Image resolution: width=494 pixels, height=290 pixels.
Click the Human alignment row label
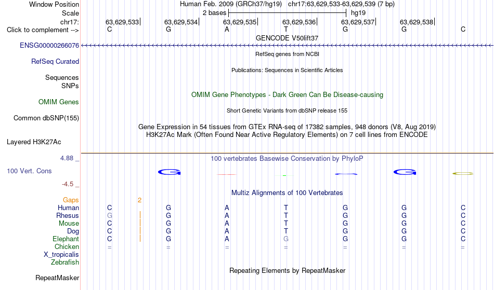coord(68,208)
